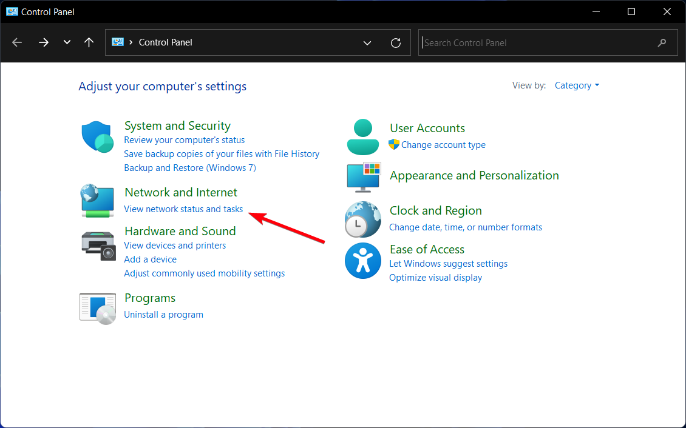Click the System and Security shield icon
The width and height of the screenshot is (686, 428).
point(98,137)
